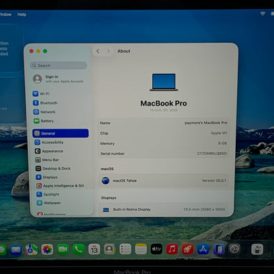
Task: Open Calendar icon showing 13
Action: [x=94, y=250]
